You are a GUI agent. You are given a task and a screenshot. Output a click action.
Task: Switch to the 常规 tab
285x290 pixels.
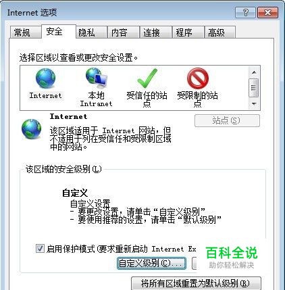[22, 32]
